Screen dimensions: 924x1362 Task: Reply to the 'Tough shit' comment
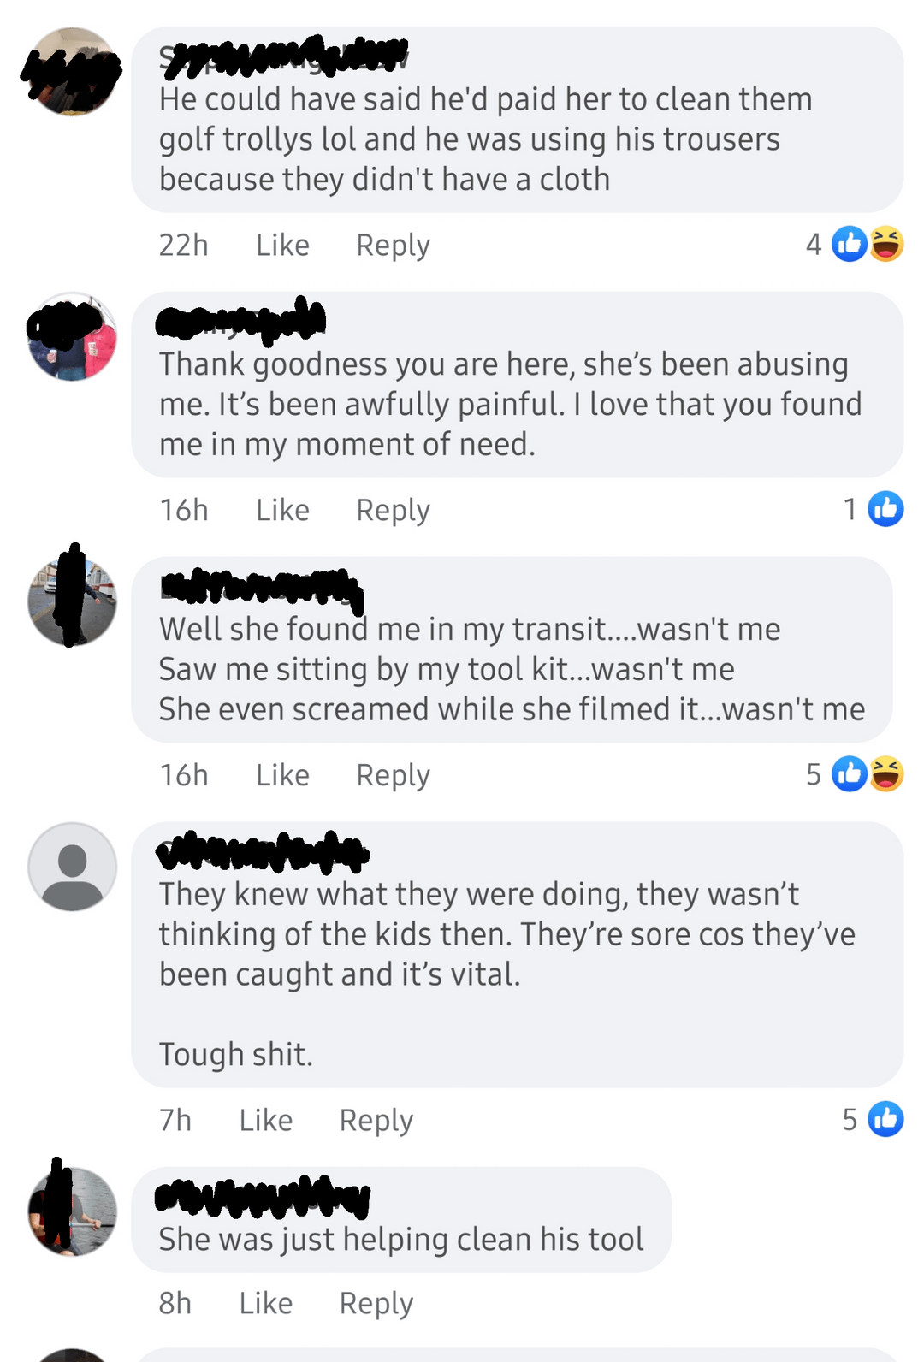click(376, 1122)
